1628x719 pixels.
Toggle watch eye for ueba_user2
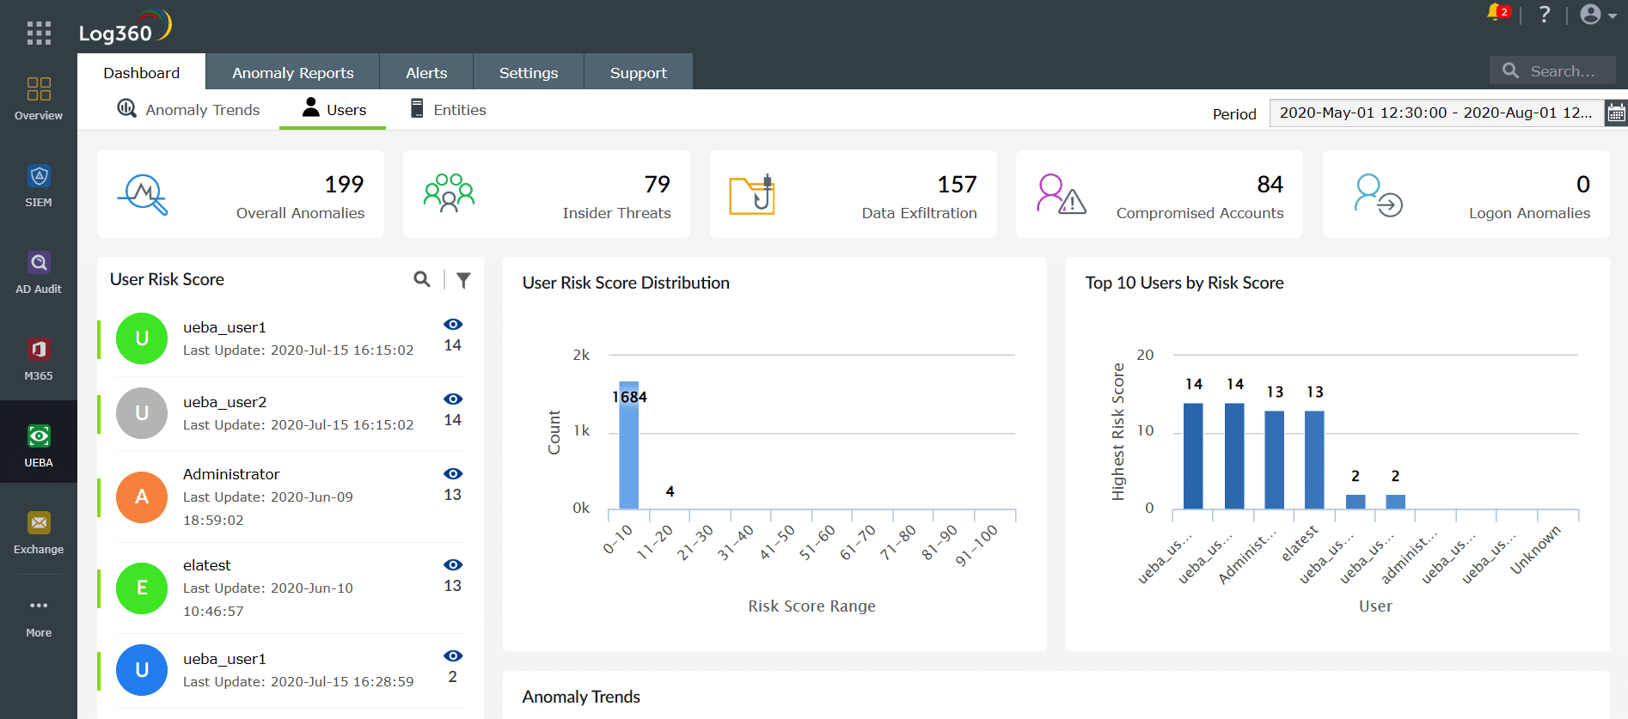(453, 399)
